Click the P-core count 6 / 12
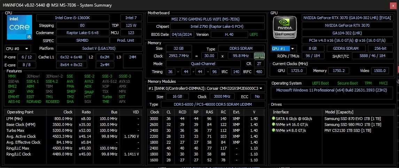This screenshot has height=168, width=399. tap(27, 57)
